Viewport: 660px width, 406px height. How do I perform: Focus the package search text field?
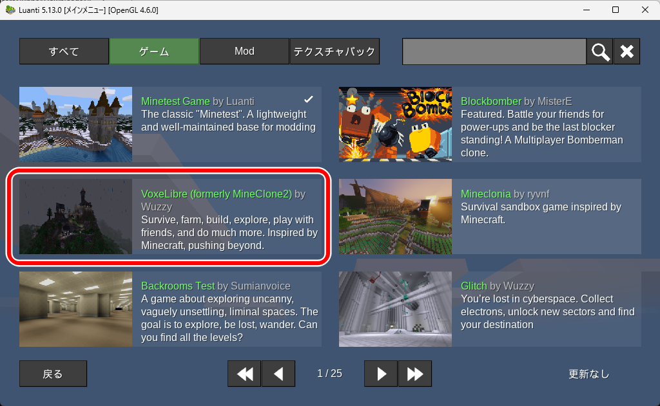[x=494, y=51]
